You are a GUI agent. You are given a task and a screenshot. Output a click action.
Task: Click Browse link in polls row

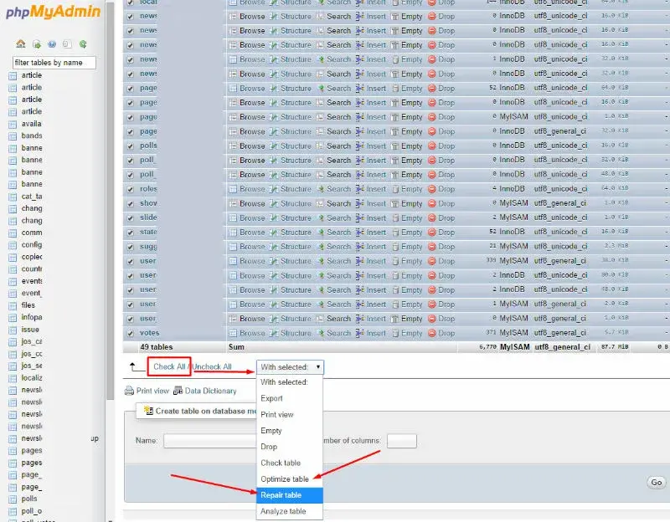252,146
